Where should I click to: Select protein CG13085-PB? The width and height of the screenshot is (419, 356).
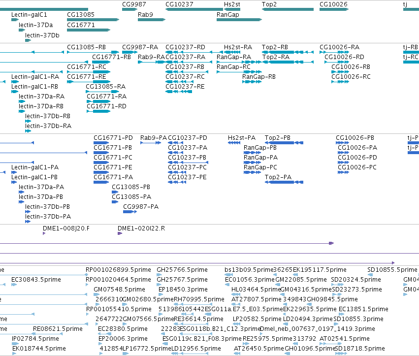point(131,187)
